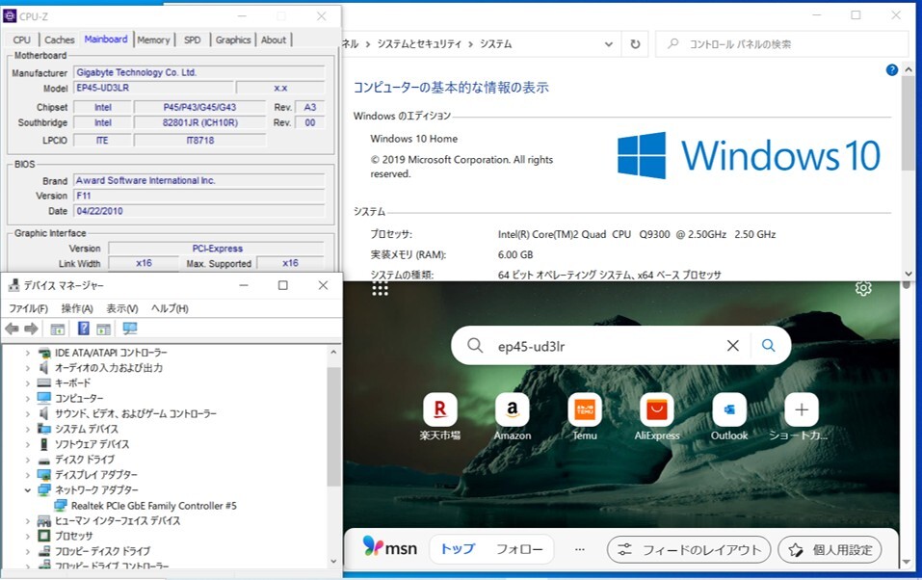922x580 pixels.
Task: Click the scan hardware monitor icon in Device Manager
Action: pos(130,329)
